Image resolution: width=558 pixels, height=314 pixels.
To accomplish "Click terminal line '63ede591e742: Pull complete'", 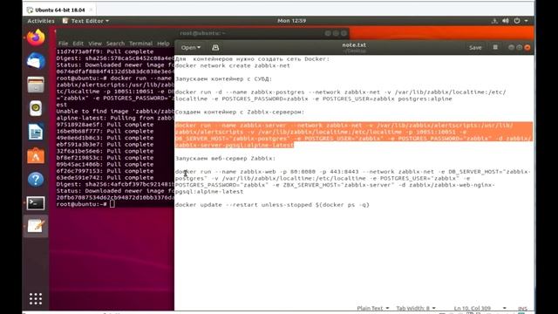I will 105,178.
